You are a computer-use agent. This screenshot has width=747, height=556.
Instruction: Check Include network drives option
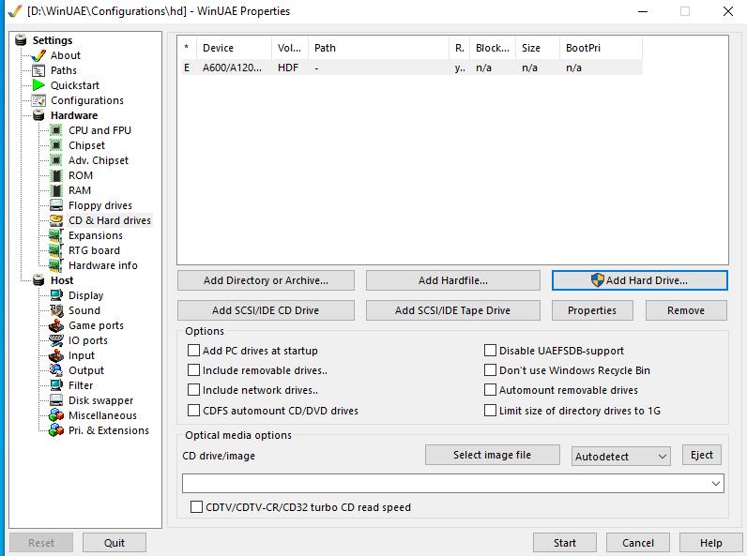pyautogui.click(x=193, y=390)
